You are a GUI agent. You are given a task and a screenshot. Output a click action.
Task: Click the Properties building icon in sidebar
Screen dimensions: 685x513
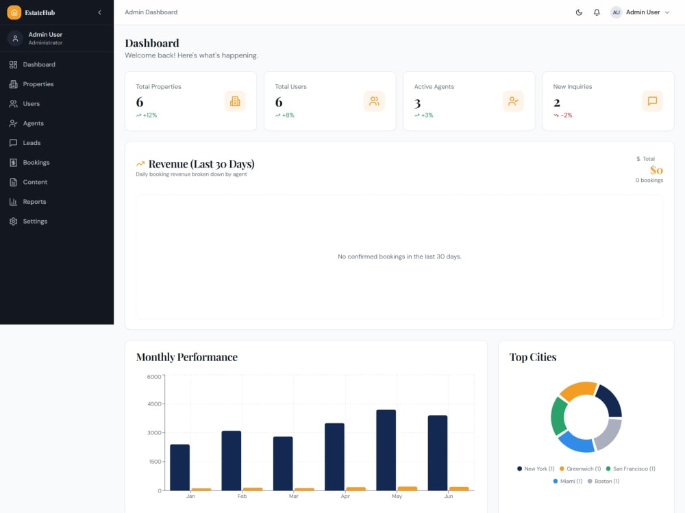click(x=13, y=84)
